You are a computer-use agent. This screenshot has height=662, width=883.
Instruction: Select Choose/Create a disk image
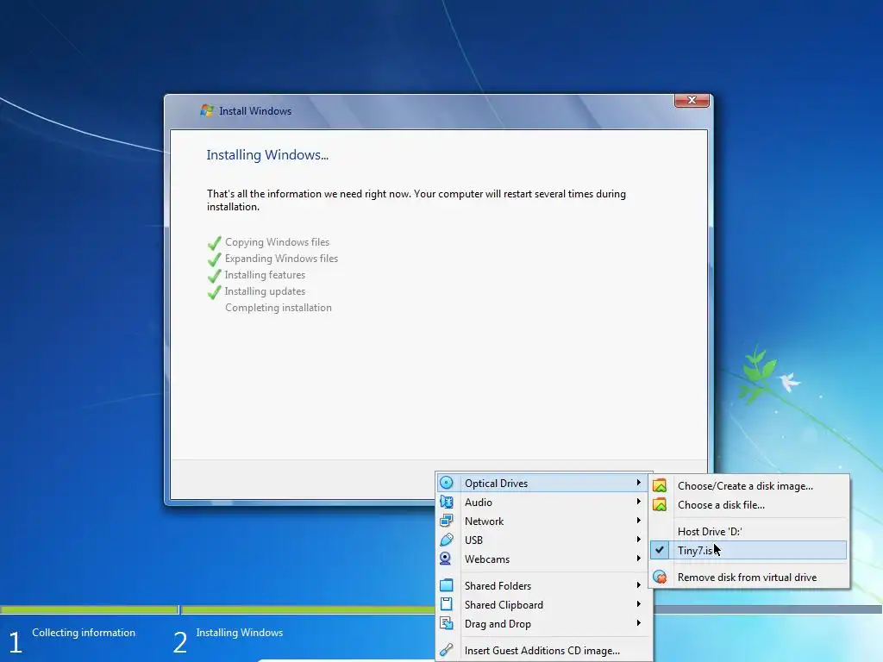click(x=749, y=486)
